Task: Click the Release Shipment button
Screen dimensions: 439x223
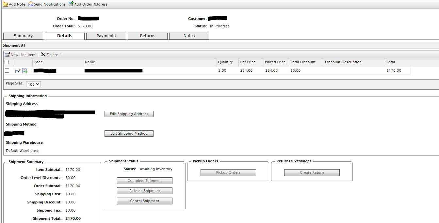Action: click(x=145, y=191)
